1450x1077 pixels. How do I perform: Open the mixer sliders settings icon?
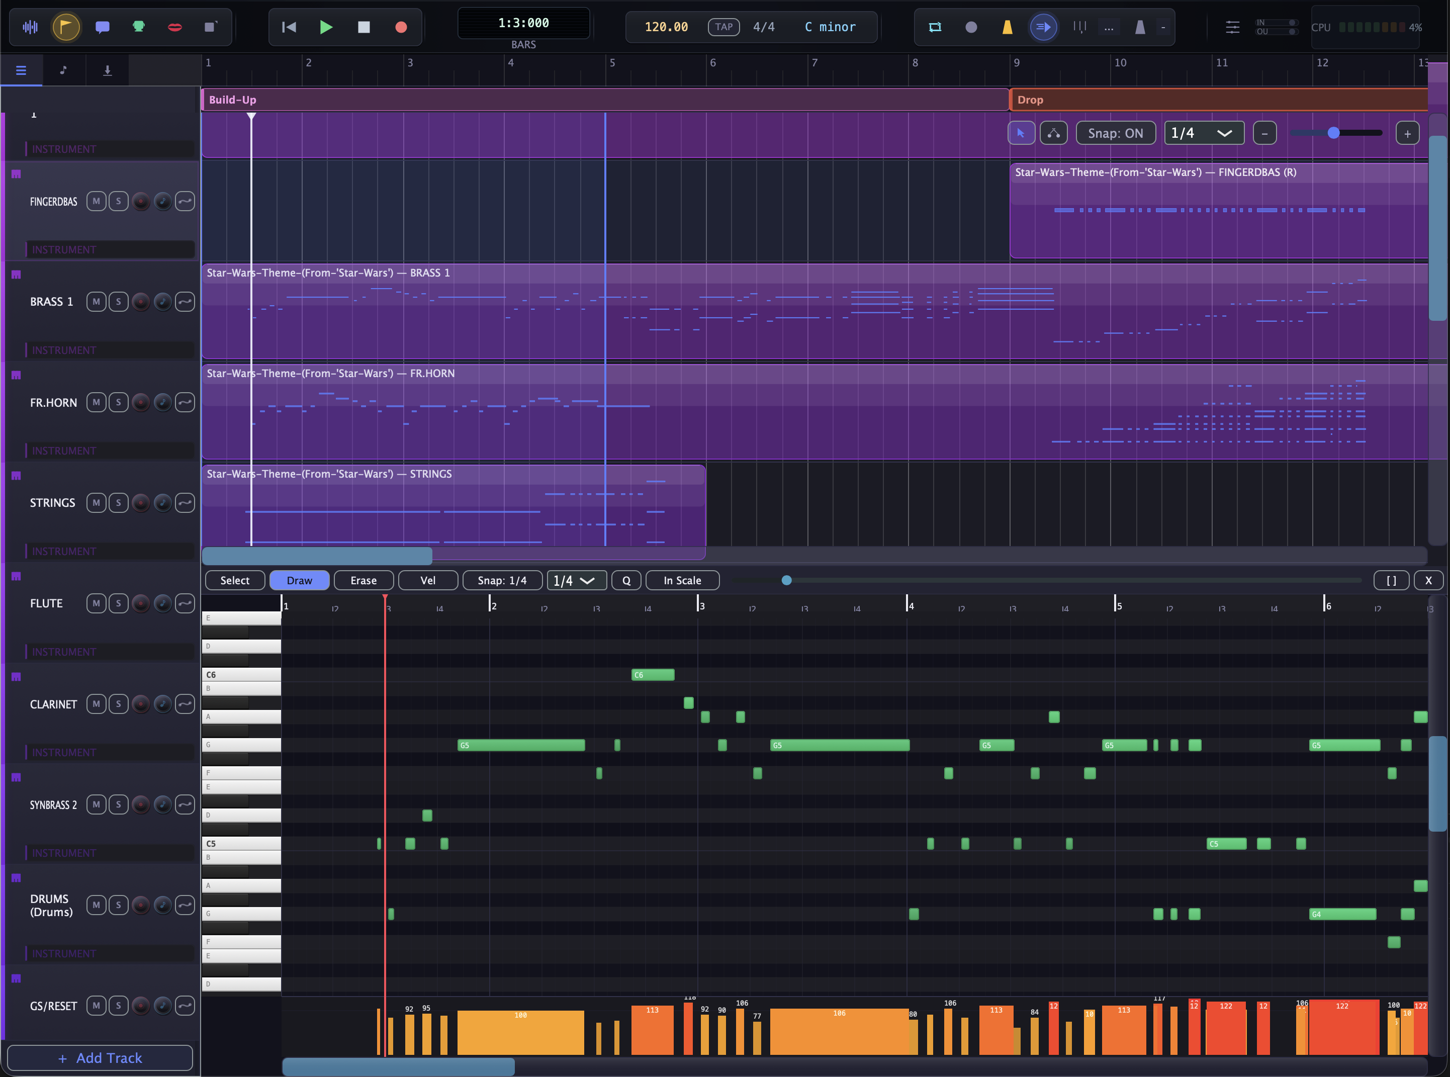pyautogui.click(x=1232, y=27)
